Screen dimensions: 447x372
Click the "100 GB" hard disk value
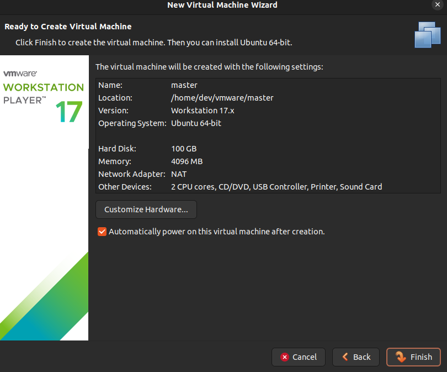pos(184,149)
